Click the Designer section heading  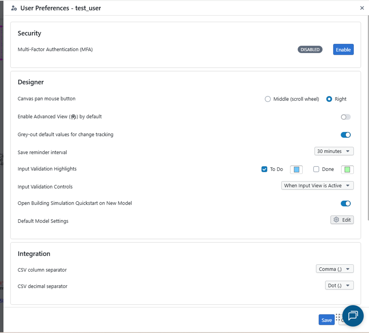click(31, 82)
